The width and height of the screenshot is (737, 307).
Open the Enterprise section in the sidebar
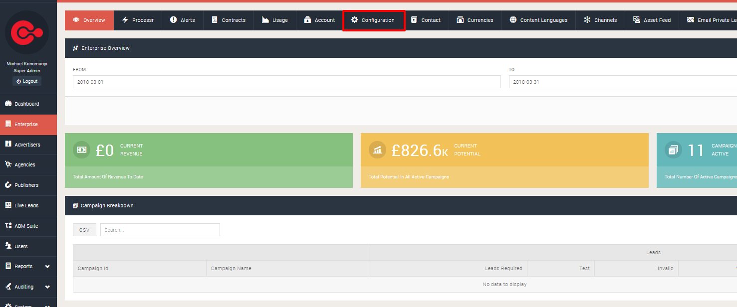pos(28,124)
